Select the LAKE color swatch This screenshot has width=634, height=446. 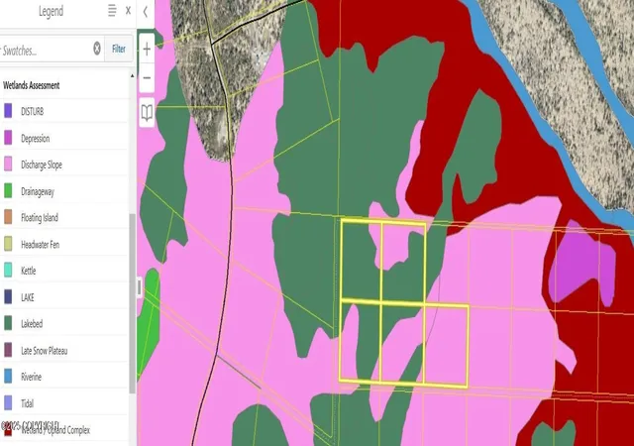click(8, 296)
